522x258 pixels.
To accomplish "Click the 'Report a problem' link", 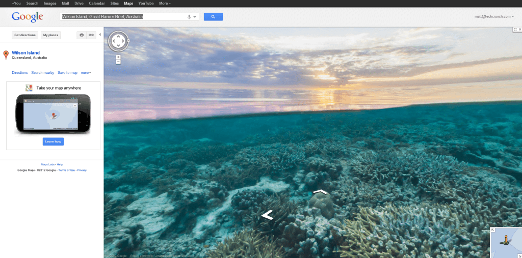I will tap(142, 255).
